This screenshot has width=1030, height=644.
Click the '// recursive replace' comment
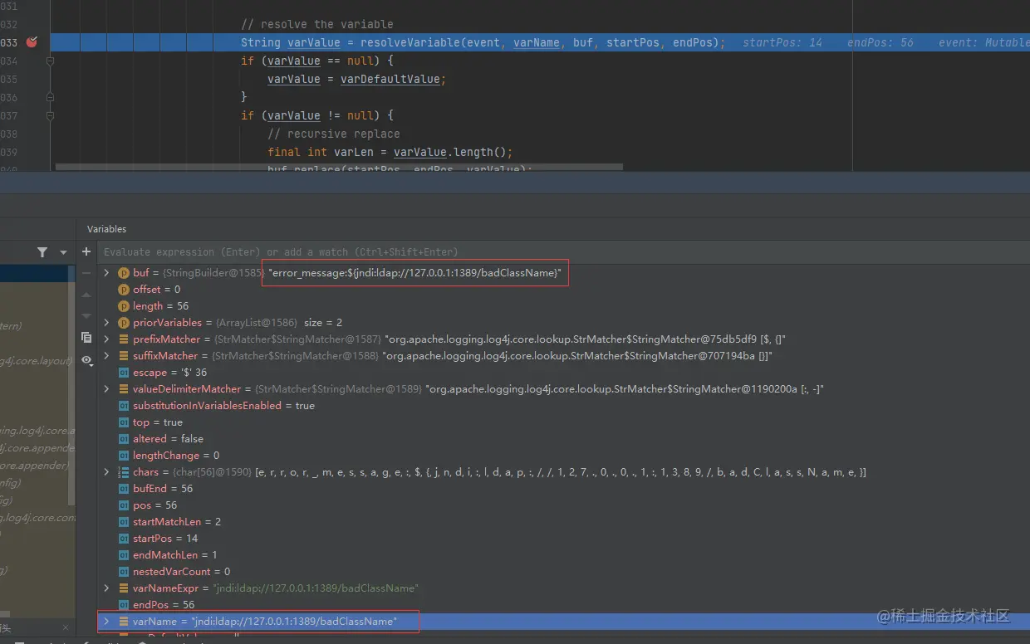(x=334, y=134)
